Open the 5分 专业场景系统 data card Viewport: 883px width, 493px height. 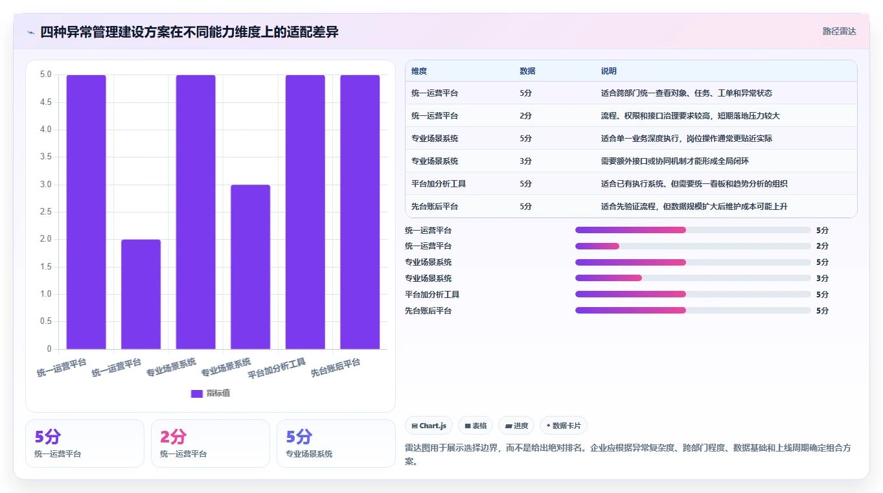tap(336, 443)
